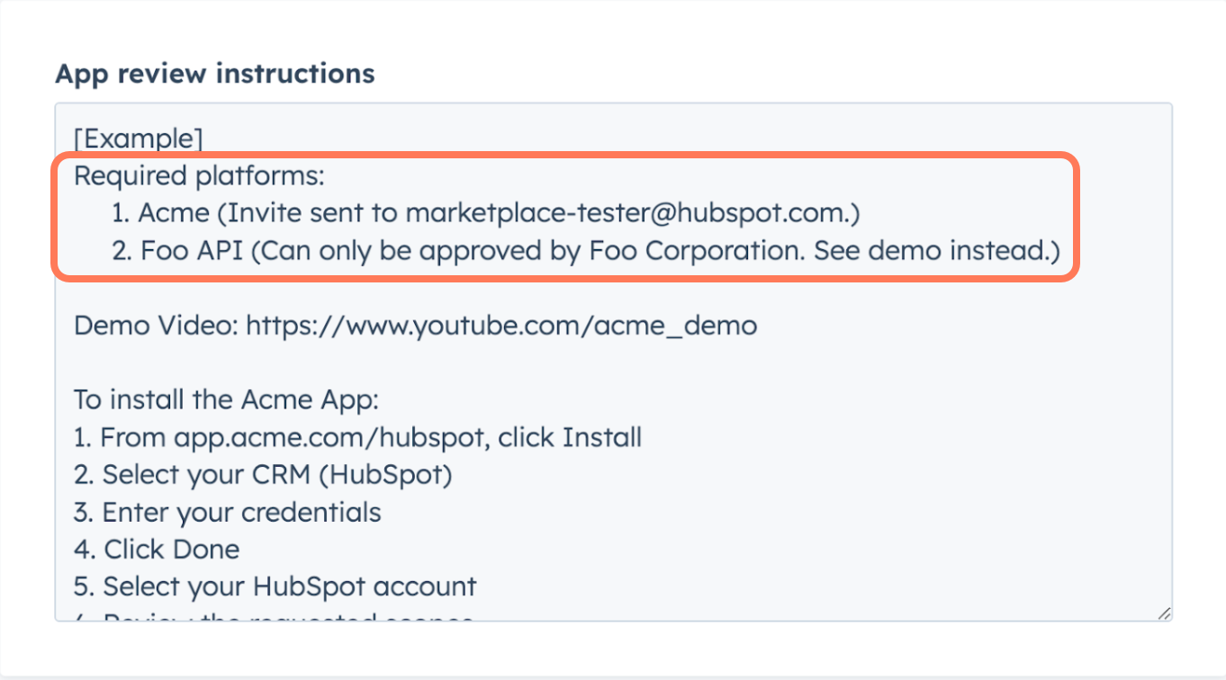This screenshot has width=1226, height=680.
Task: Click step 2 'Select your CRM (HubSpot)'
Action: [x=263, y=474]
